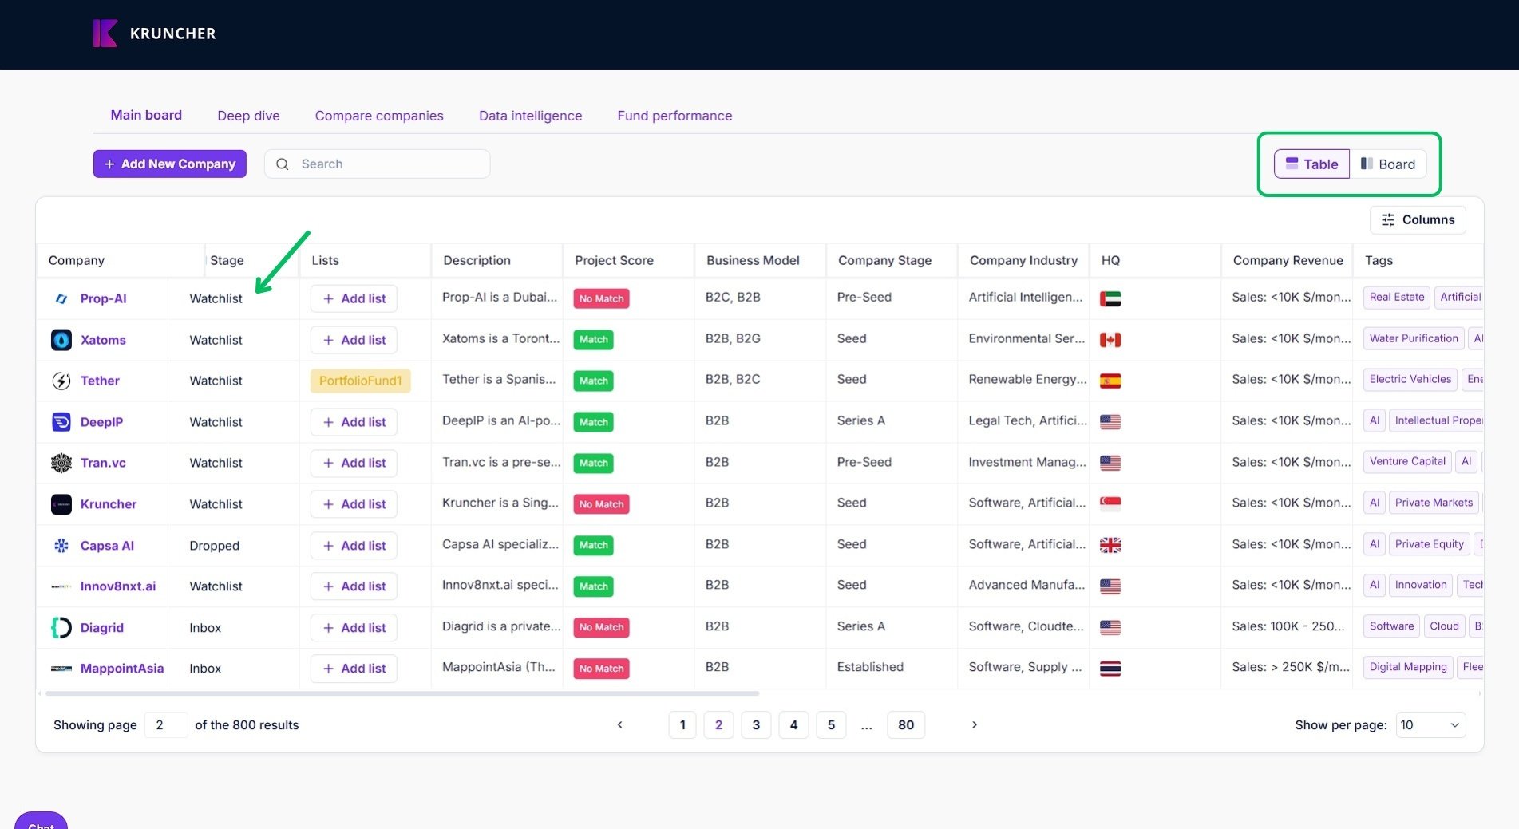This screenshot has width=1519, height=829.
Task: Go to page 80
Action: 906,725
